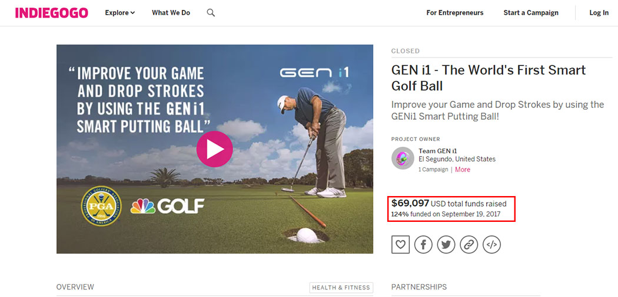Viewport: 618px width, 297px height.
Task: Click the Log In button
Action: pyautogui.click(x=599, y=13)
